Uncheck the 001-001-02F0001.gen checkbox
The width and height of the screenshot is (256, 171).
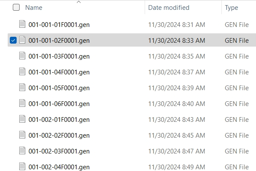click(13, 40)
